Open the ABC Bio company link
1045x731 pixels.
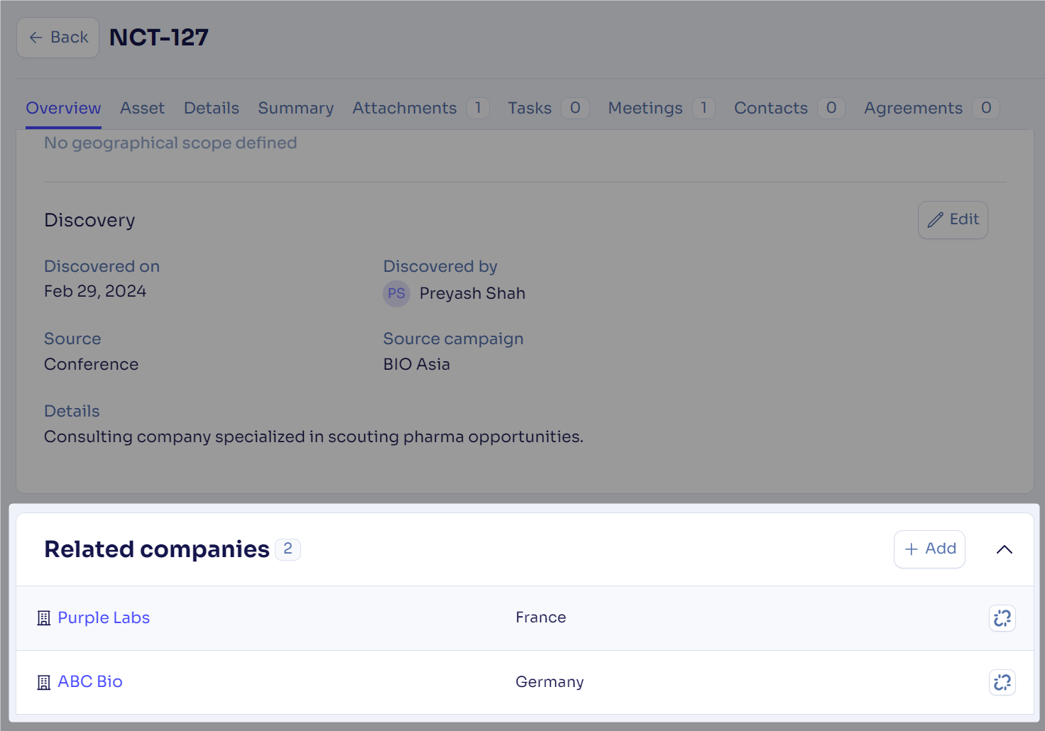pyautogui.click(x=90, y=682)
